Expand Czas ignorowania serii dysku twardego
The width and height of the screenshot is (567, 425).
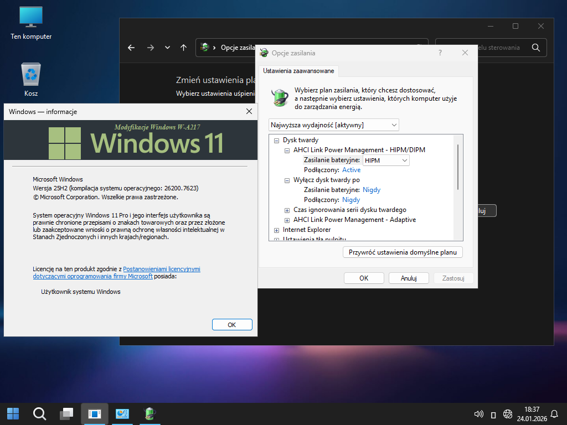[x=287, y=210]
